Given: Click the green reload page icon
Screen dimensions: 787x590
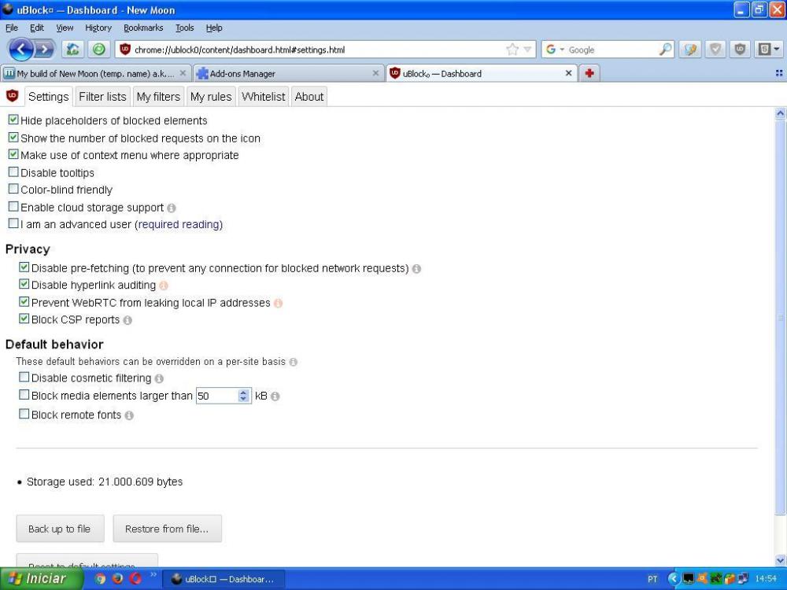Looking at the screenshot, I should pyautogui.click(x=98, y=50).
